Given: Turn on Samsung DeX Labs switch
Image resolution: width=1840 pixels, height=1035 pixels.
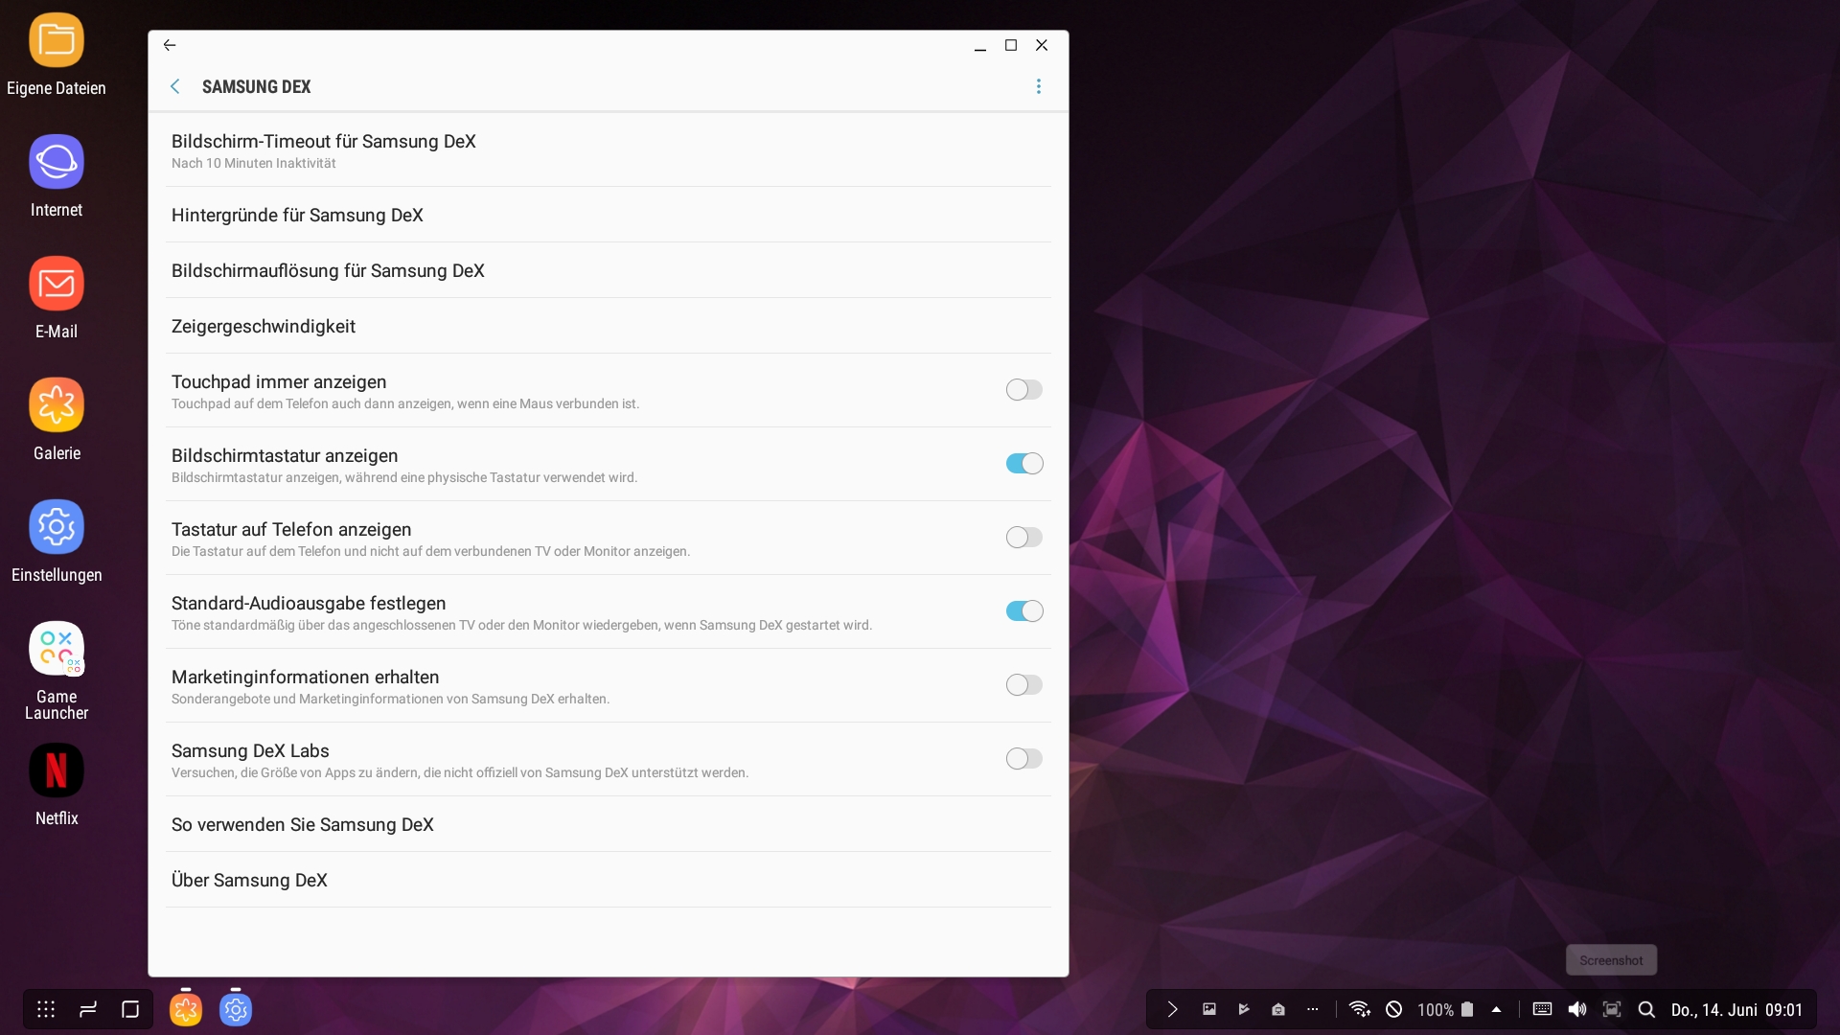Looking at the screenshot, I should (1023, 759).
